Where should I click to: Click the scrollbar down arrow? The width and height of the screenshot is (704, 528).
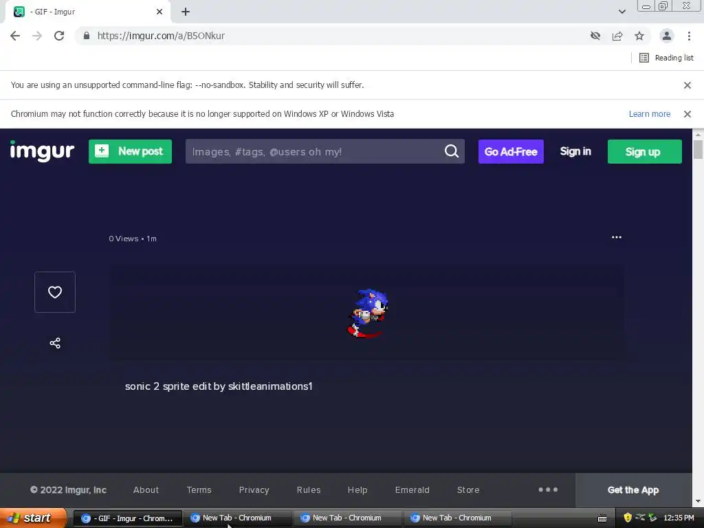[698, 501]
